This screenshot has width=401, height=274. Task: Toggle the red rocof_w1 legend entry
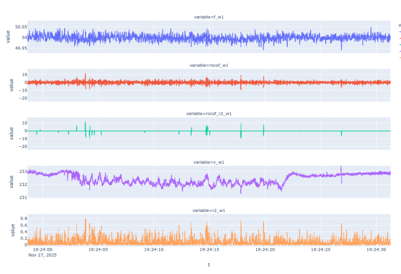(399, 39)
